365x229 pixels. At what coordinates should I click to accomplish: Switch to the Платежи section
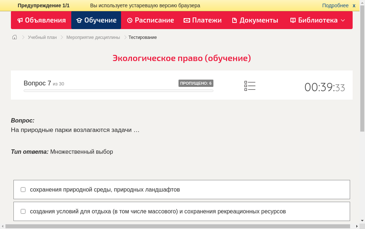[x=202, y=20]
